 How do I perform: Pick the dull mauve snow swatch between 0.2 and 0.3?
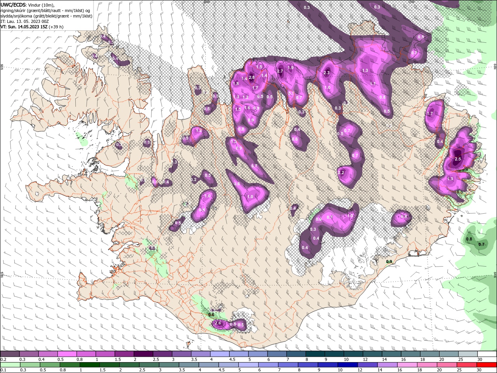10,354
